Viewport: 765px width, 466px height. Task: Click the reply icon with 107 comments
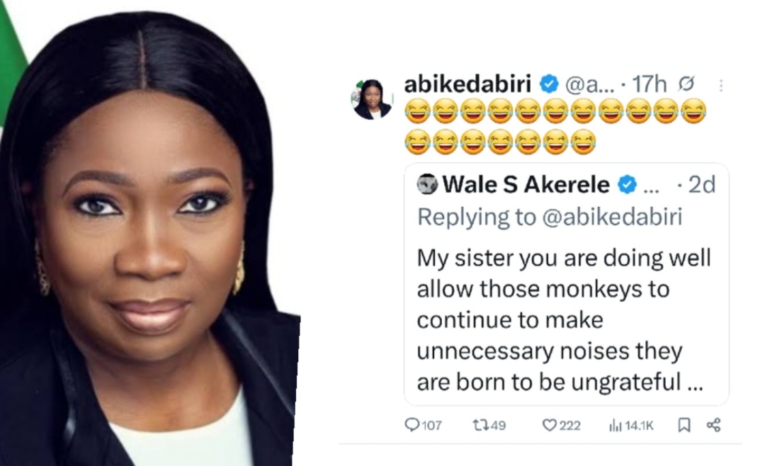pos(412,425)
